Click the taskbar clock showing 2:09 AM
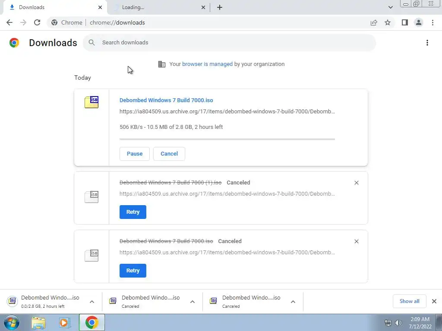Image resolution: width=442 pixels, height=331 pixels. coord(420,323)
